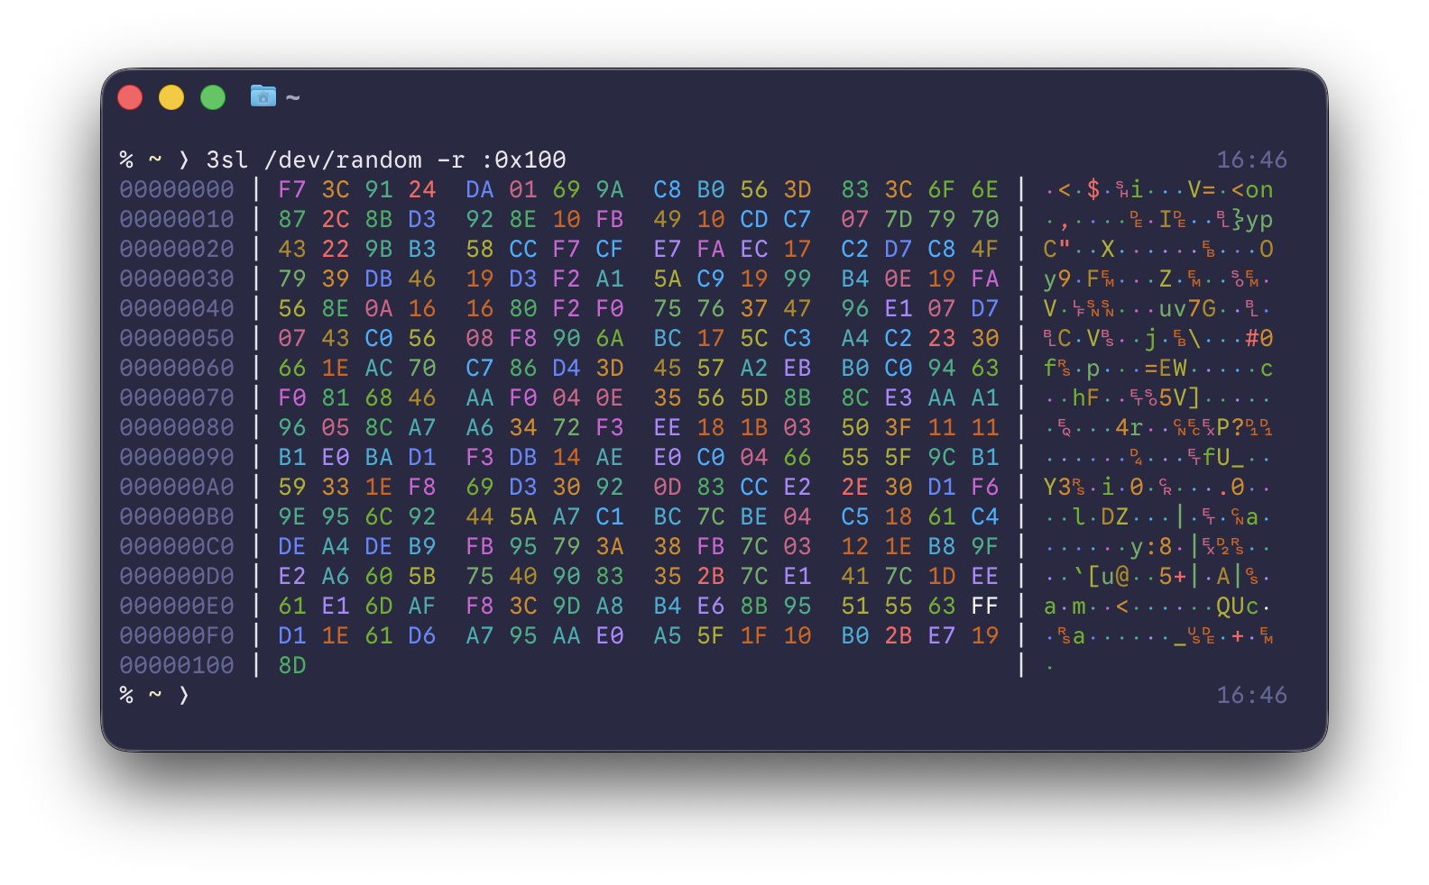
Task: Select the /dev/random path in the command
Action: pos(343,160)
